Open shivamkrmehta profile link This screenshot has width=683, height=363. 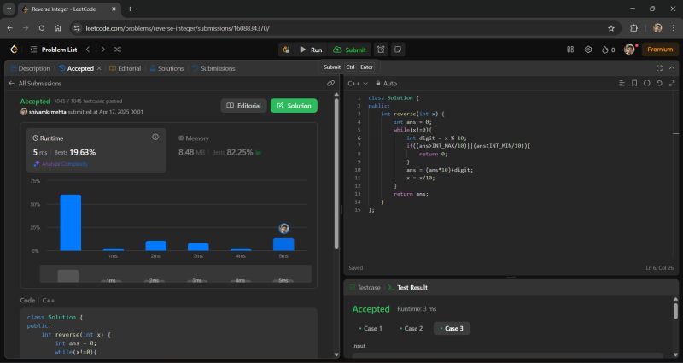tap(48, 112)
